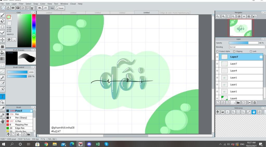
Task: Enable the Lock checkbox
Action: coord(251,51)
